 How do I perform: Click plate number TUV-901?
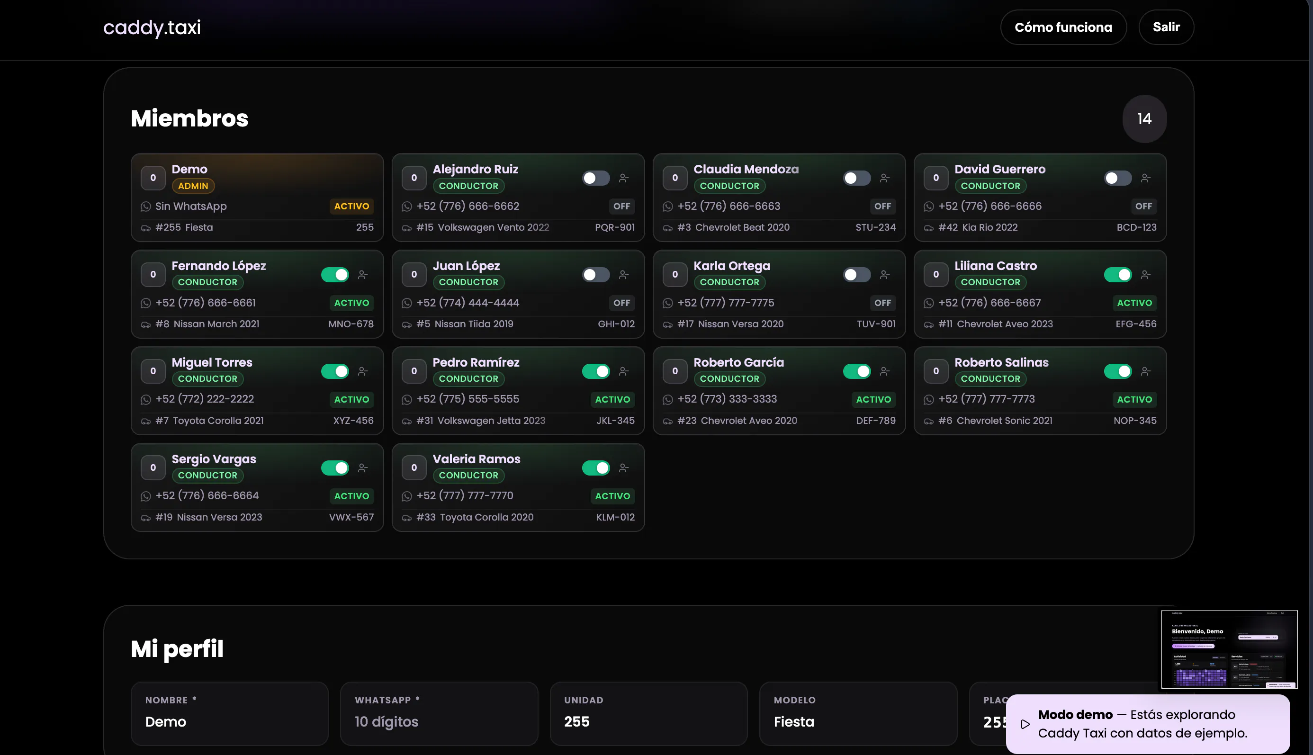876,324
